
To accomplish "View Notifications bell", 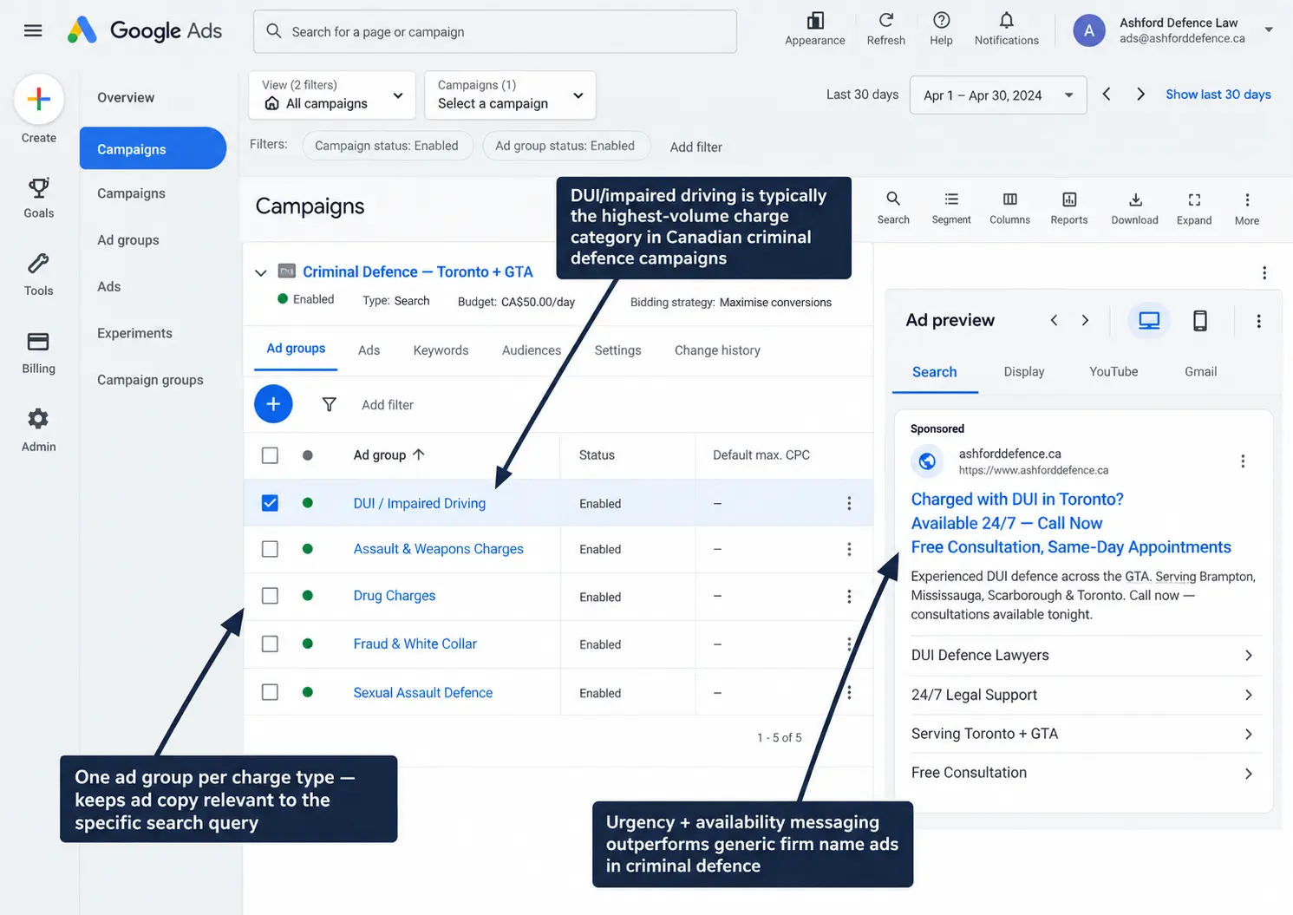I will coord(1006,29).
